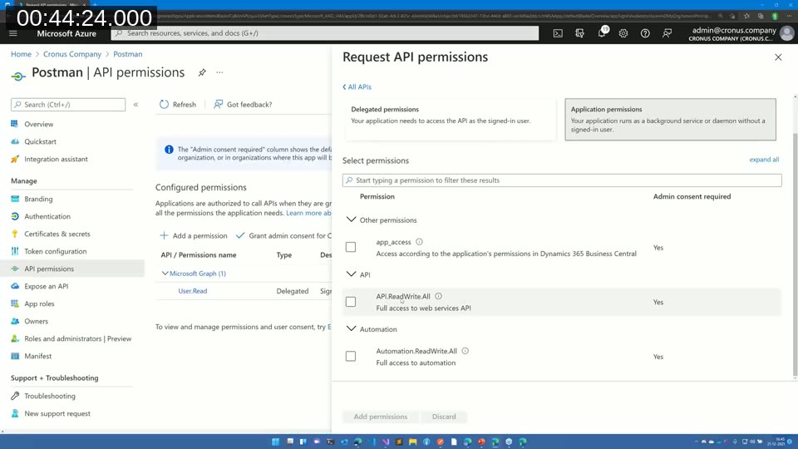798x449 pixels.
Task: Close the Request API permissions panel
Action: (778, 57)
